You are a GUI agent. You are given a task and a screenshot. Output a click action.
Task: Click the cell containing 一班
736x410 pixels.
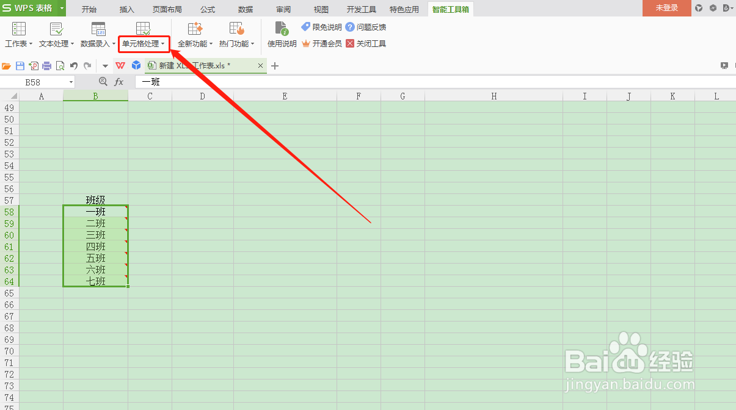[x=96, y=212]
